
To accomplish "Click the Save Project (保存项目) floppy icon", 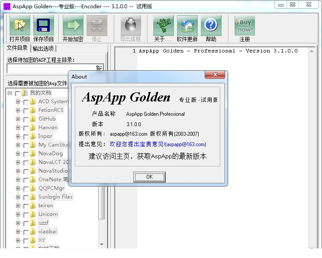I will click(44, 25).
